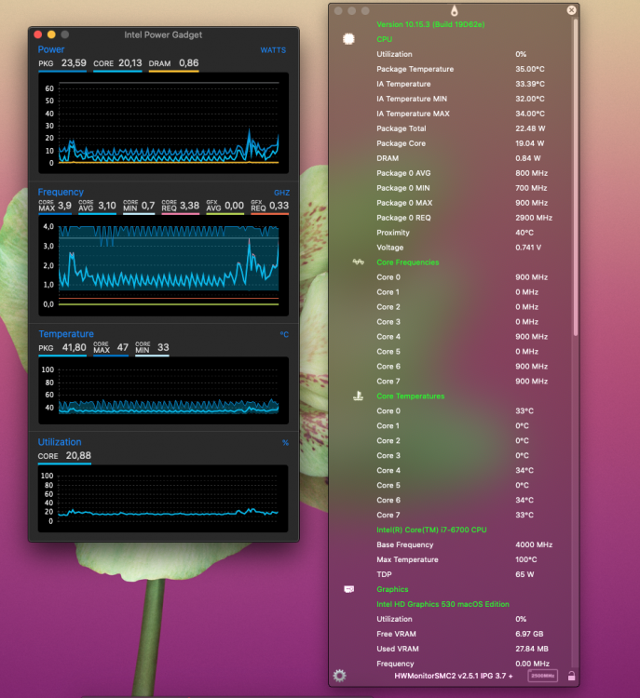Click the CPU chip icon
The width and height of the screenshot is (640, 698).
click(348, 39)
